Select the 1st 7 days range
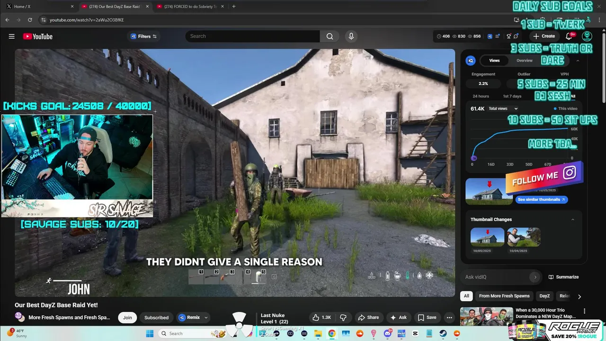The image size is (606, 341). click(x=512, y=96)
